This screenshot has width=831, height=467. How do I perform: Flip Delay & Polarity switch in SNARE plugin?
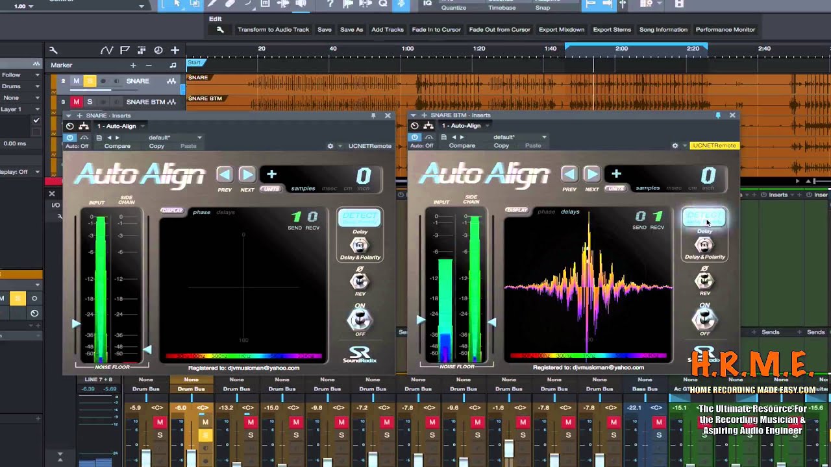coord(359,245)
